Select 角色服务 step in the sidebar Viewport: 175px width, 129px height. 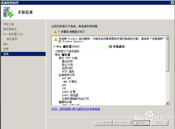[x=12, y=39]
